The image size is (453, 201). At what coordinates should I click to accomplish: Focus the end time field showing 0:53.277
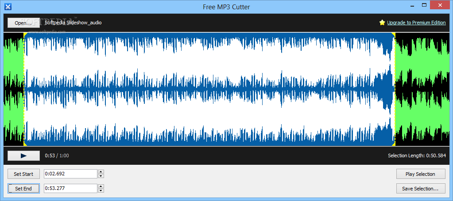(x=70, y=189)
